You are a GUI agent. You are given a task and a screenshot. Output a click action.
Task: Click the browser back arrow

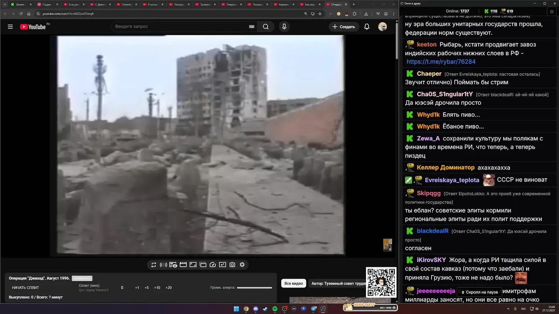pyautogui.click(x=6, y=14)
